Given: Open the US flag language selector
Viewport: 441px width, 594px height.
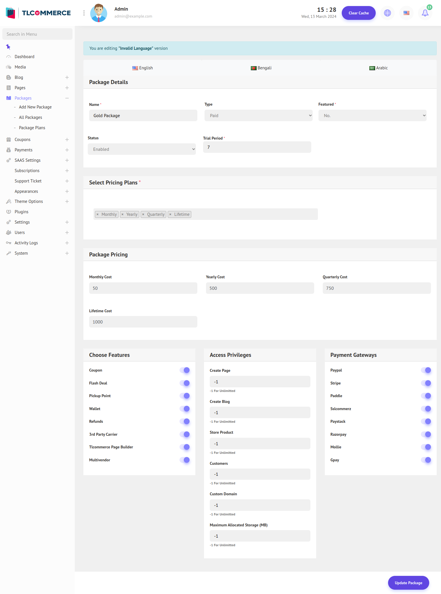Looking at the screenshot, I should pyautogui.click(x=406, y=13).
